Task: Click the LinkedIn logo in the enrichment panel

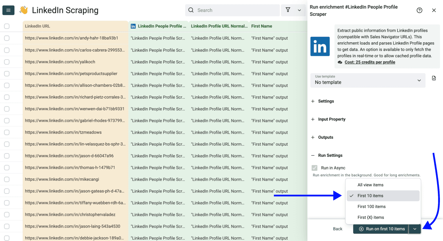Action: [x=320, y=46]
